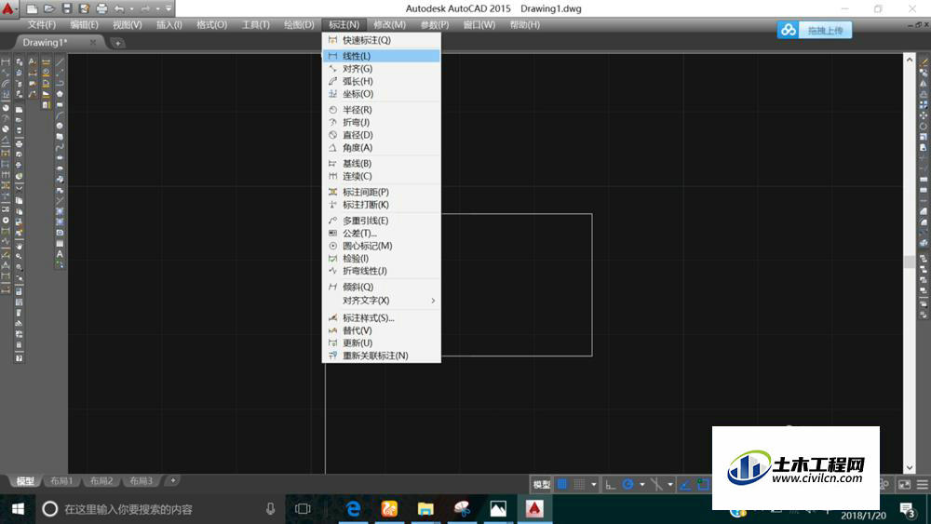Viewport: 931px width, 524px height.
Task: Choose 坐标(O) ordinate dimension
Action: pyautogui.click(x=381, y=94)
